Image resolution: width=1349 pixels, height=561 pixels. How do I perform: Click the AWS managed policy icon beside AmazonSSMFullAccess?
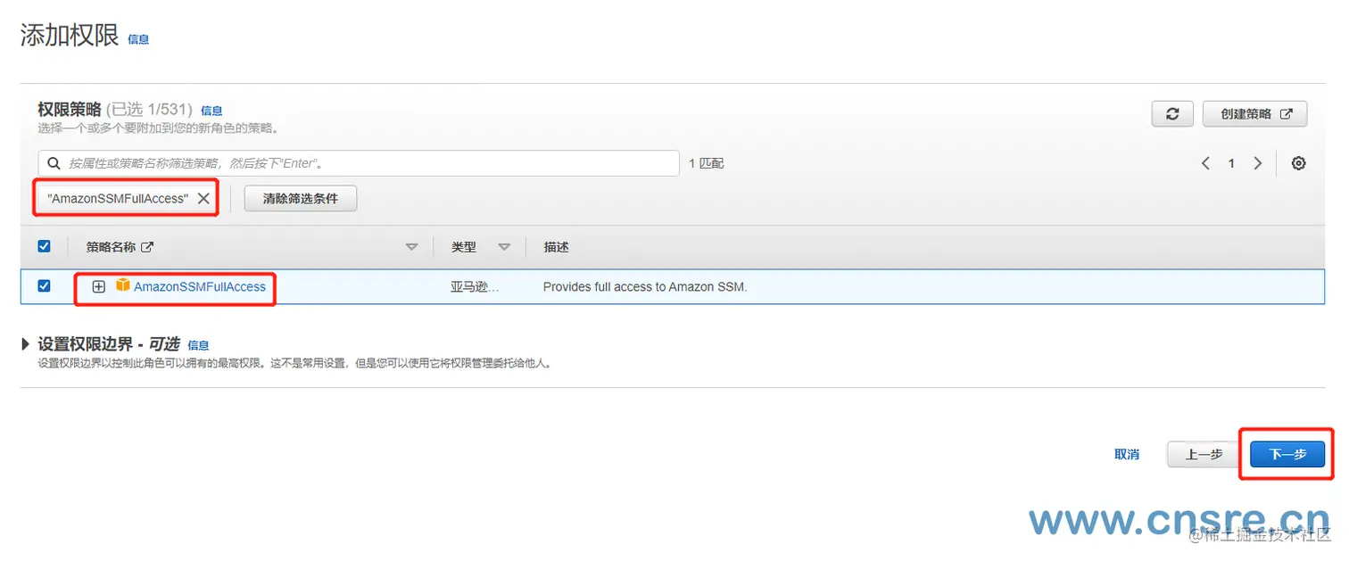122,286
